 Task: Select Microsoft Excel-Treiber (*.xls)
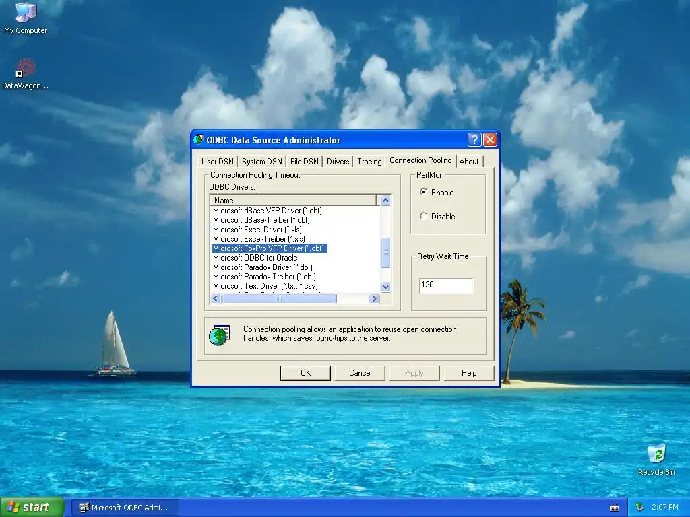click(259, 239)
